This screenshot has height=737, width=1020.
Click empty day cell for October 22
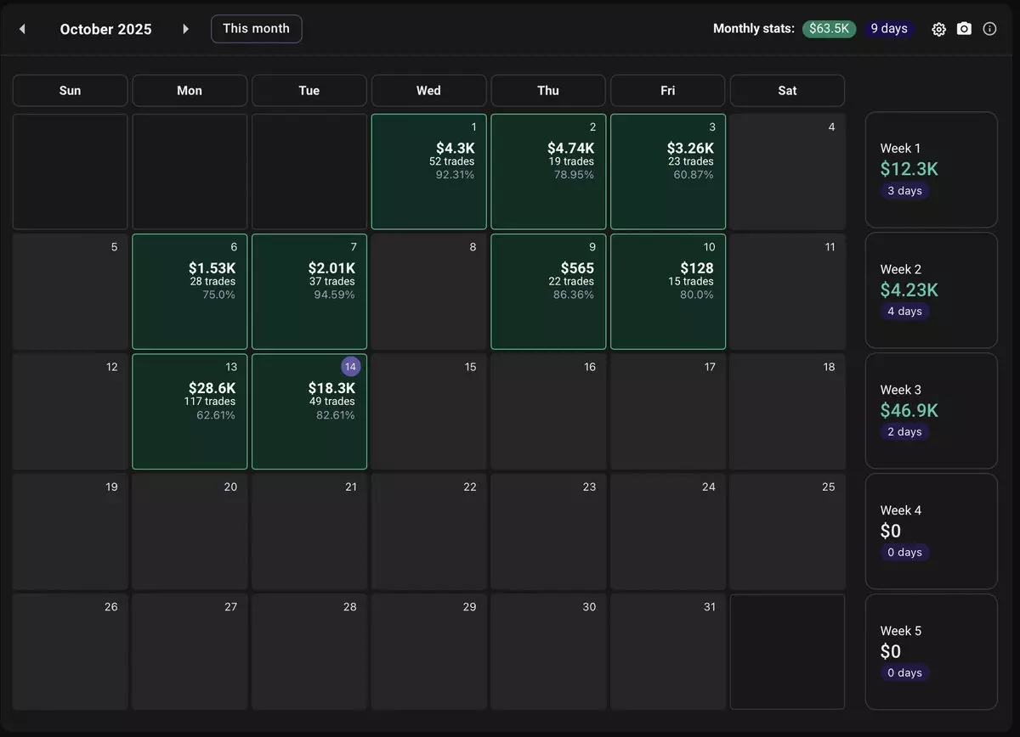[x=428, y=532]
